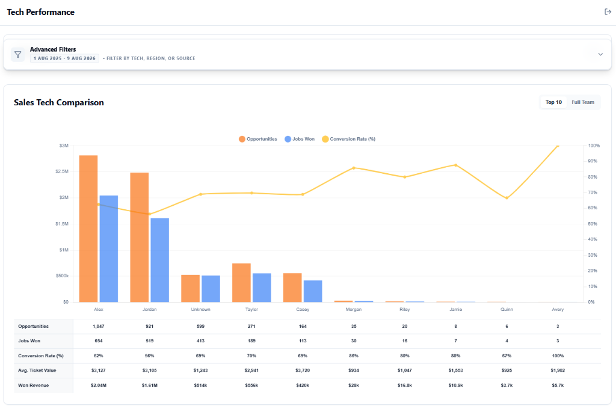Click the date range badge 1 Aug 2025 - 9 Aug 2026

tap(64, 58)
